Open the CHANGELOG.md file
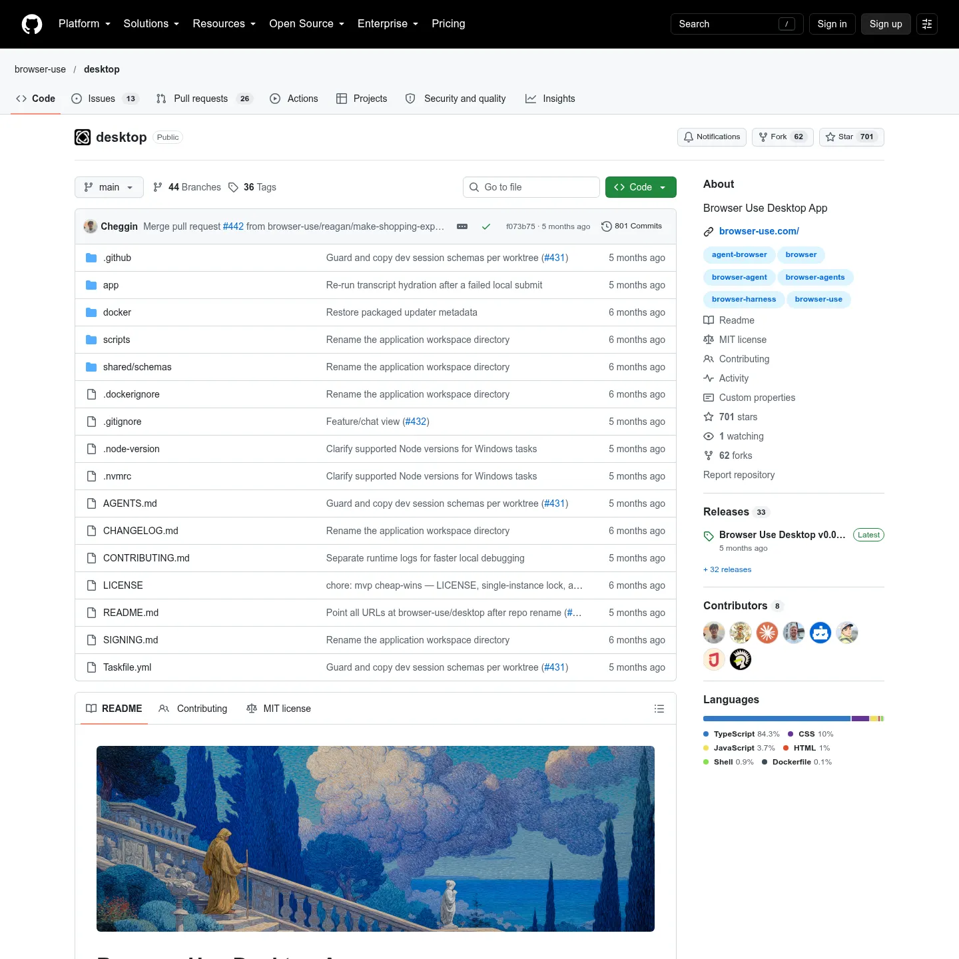This screenshot has width=959, height=959. point(141,531)
